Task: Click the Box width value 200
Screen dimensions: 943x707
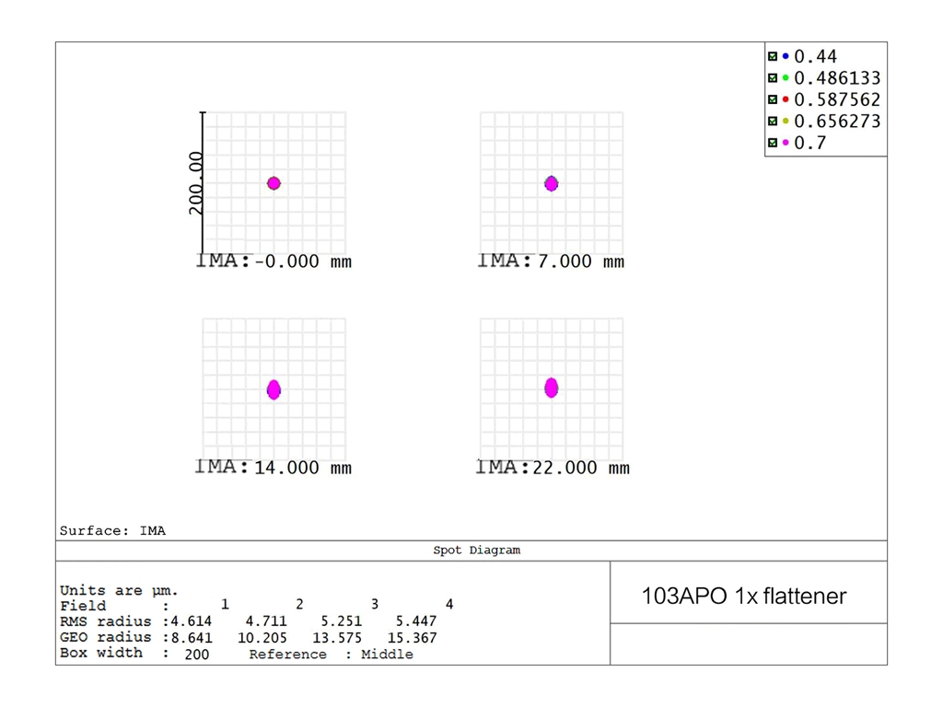Action: click(x=196, y=655)
